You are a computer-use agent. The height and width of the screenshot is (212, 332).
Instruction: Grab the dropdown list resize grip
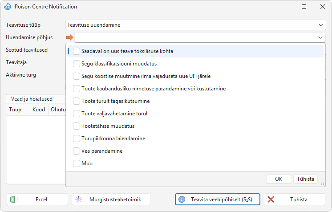[x=323, y=184]
